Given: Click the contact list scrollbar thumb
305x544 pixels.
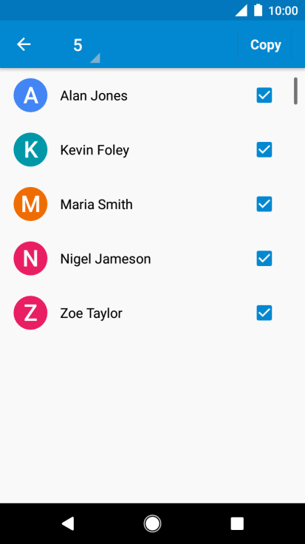Looking at the screenshot, I should coord(295,91).
